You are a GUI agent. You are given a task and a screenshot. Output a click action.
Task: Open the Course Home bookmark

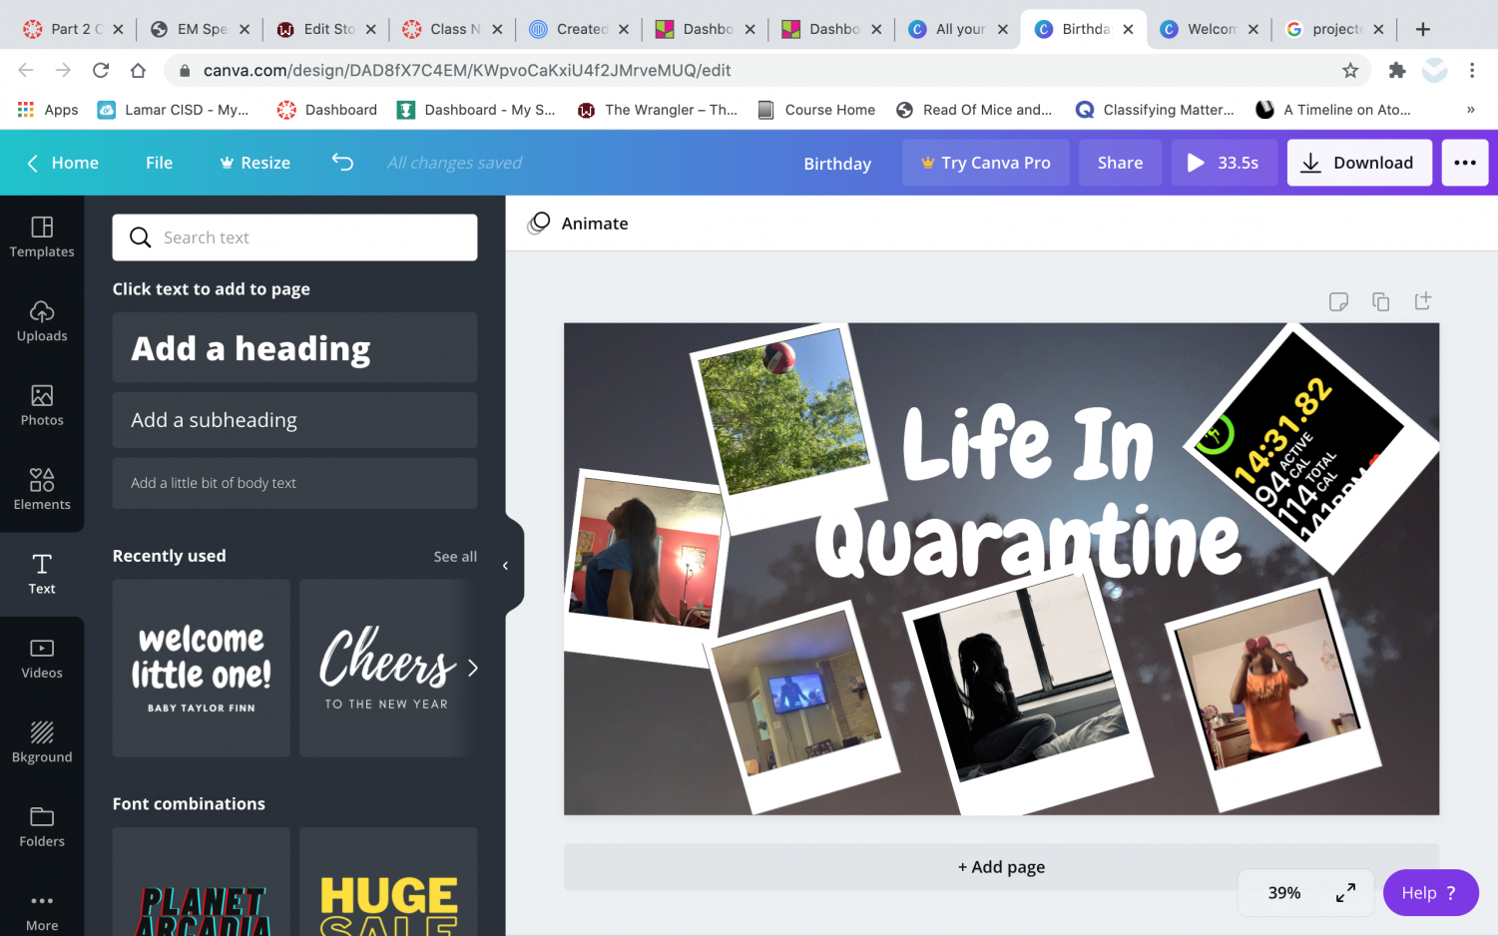[816, 110]
